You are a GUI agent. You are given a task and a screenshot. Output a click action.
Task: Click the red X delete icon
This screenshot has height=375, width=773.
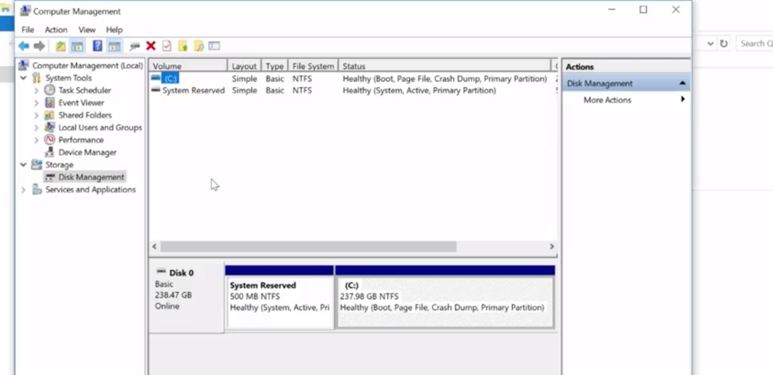click(x=150, y=45)
